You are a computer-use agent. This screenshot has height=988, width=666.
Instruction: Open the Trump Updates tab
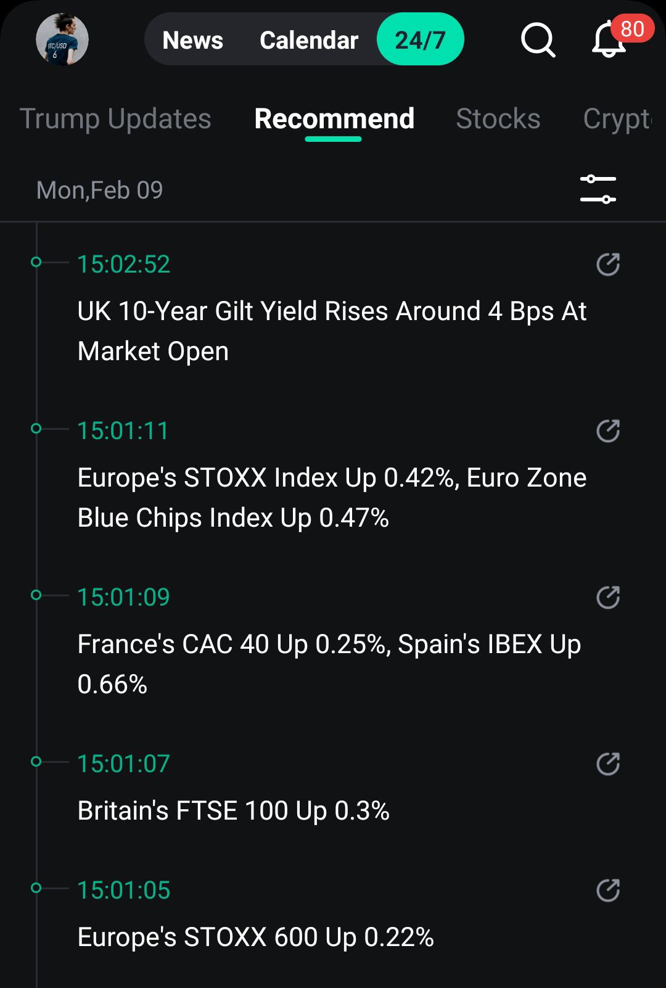pyautogui.click(x=115, y=119)
